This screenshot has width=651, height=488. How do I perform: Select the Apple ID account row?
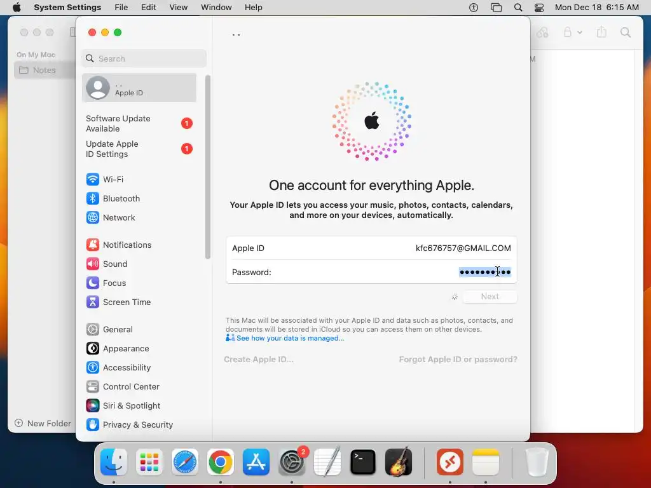coord(139,88)
